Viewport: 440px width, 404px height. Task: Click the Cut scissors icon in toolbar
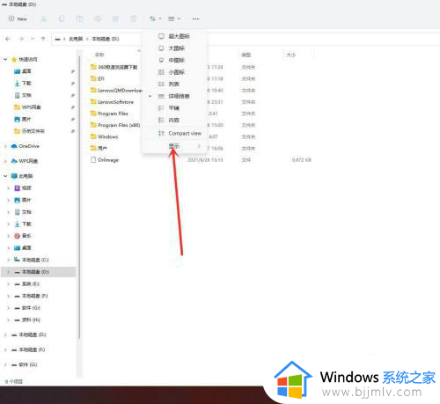(x=44, y=18)
